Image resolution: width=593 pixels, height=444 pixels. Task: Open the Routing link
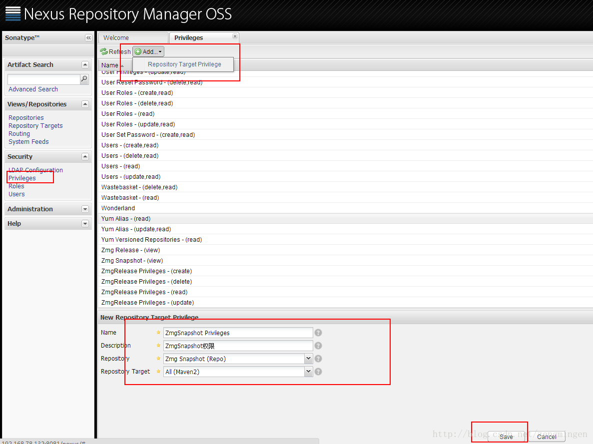coord(19,133)
